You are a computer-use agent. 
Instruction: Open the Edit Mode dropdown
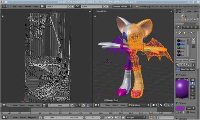click(139, 105)
